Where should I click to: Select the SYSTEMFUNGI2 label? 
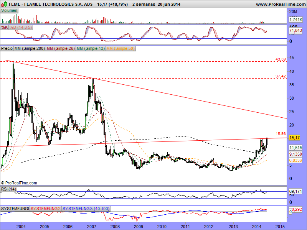pos(46,209)
